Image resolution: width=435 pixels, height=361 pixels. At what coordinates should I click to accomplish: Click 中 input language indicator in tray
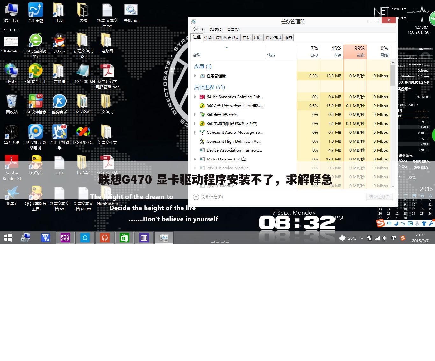point(394,238)
